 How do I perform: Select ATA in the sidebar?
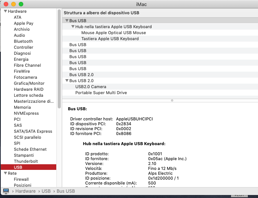[x=18, y=17]
